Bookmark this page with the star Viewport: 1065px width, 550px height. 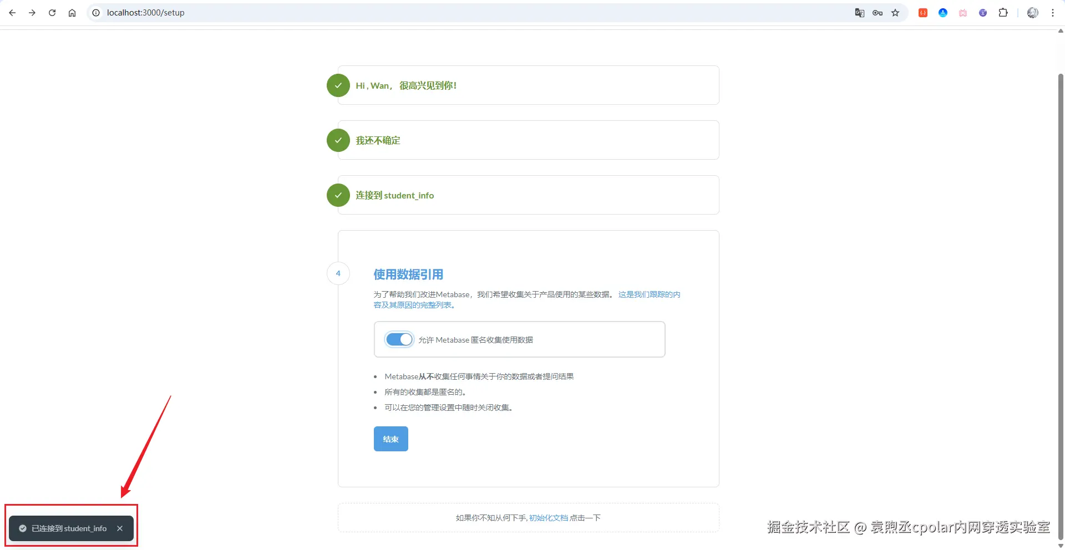pyautogui.click(x=895, y=13)
